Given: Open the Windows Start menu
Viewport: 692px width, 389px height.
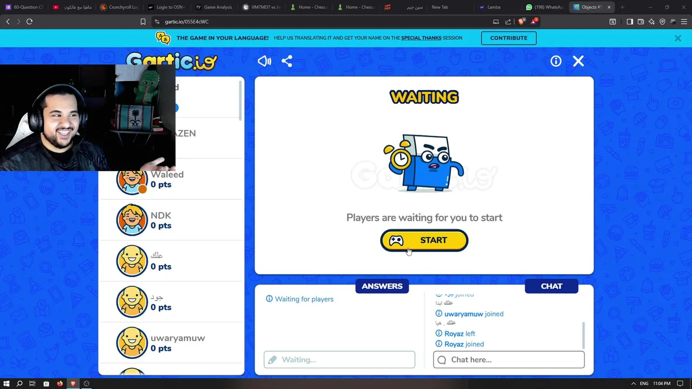Looking at the screenshot, I should pos(6,384).
